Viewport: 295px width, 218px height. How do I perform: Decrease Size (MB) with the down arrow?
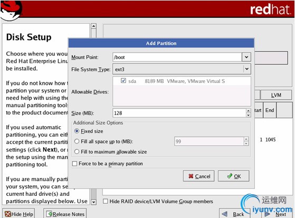(x=249, y=115)
